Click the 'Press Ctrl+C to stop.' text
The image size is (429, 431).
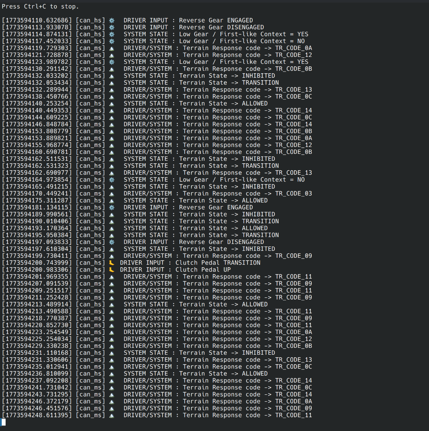click(41, 6)
